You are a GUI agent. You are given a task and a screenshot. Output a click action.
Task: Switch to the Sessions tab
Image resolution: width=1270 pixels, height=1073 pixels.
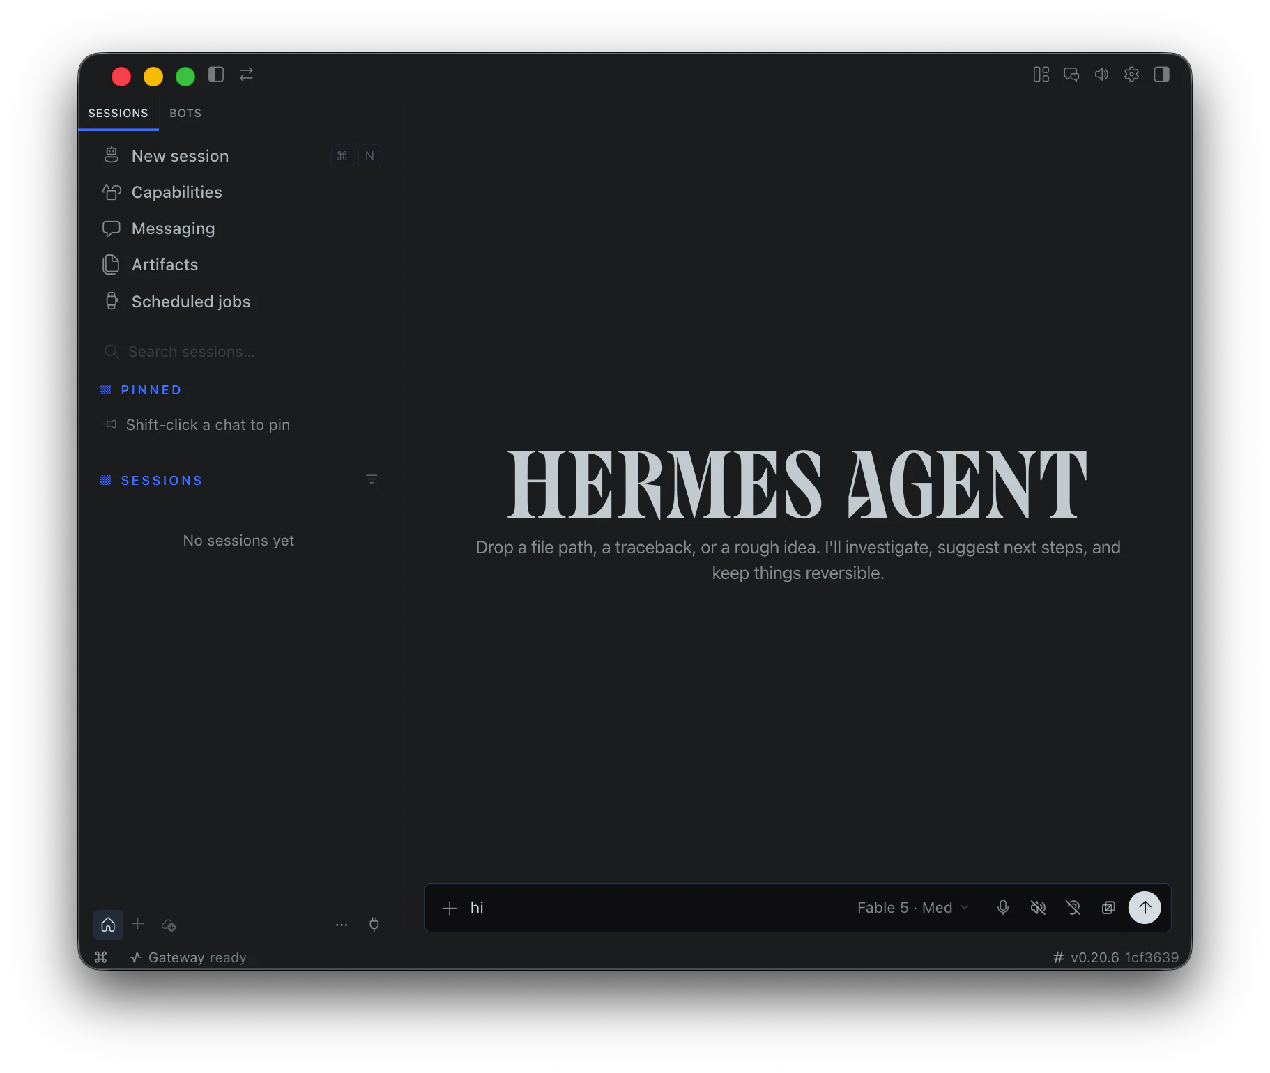pos(118,113)
